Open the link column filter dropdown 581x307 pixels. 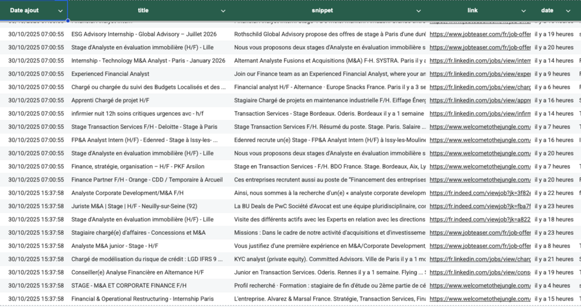coord(523,11)
